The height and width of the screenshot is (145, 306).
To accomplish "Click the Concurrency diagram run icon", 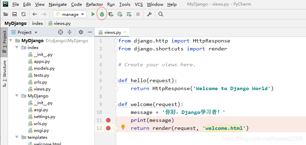I will pos(129,14).
